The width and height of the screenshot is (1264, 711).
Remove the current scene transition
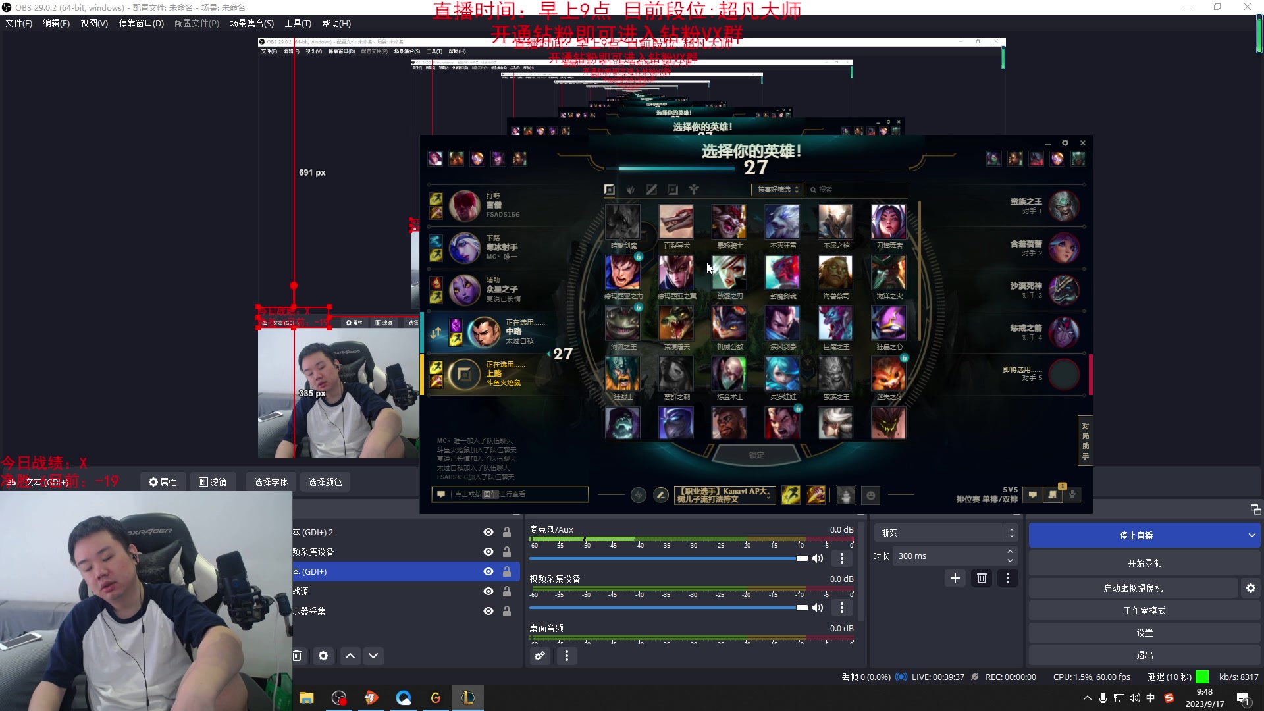982,578
